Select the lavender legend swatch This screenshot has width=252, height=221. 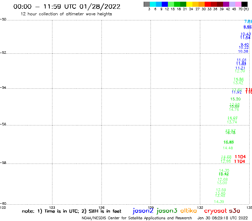(x=232, y=4)
